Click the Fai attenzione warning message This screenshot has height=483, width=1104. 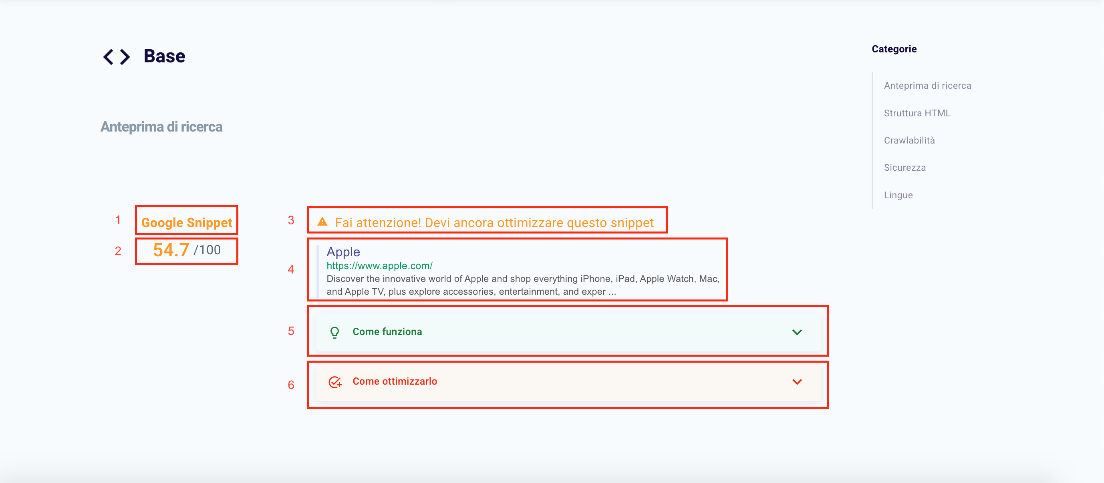tap(494, 222)
